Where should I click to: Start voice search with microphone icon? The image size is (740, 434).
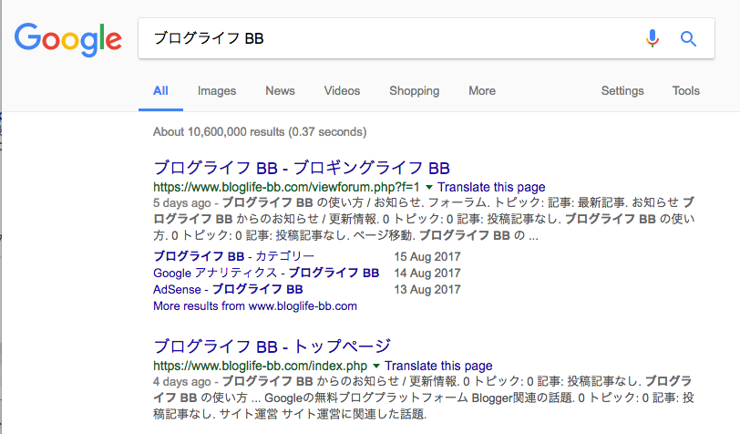click(652, 38)
